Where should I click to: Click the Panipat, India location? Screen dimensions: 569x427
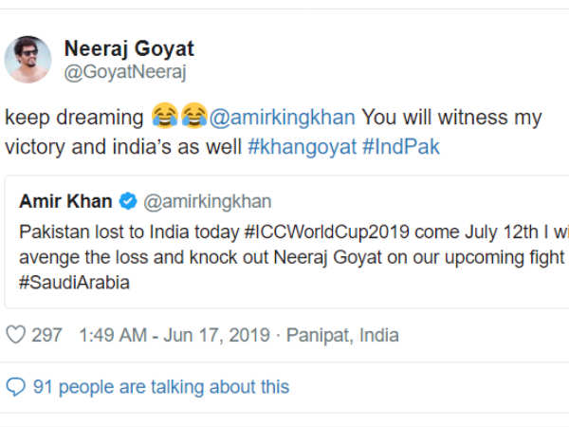342,335
